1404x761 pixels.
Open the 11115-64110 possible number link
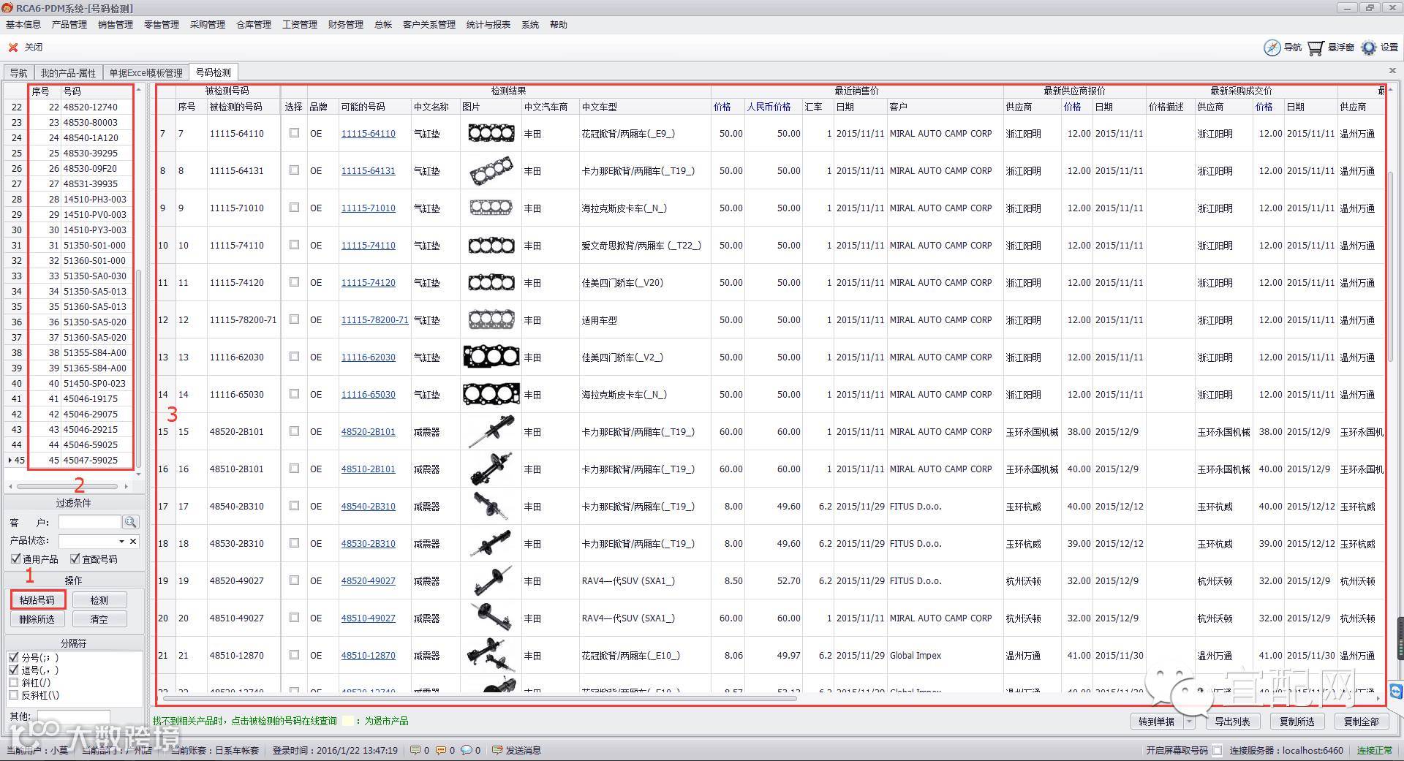pyautogui.click(x=369, y=134)
